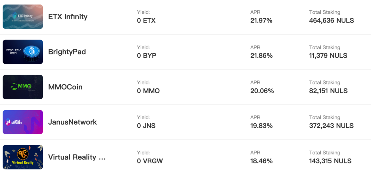This screenshot has height=173, width=371.
Task: Open the ETX Infinity project name
Action: pos(68,17)
